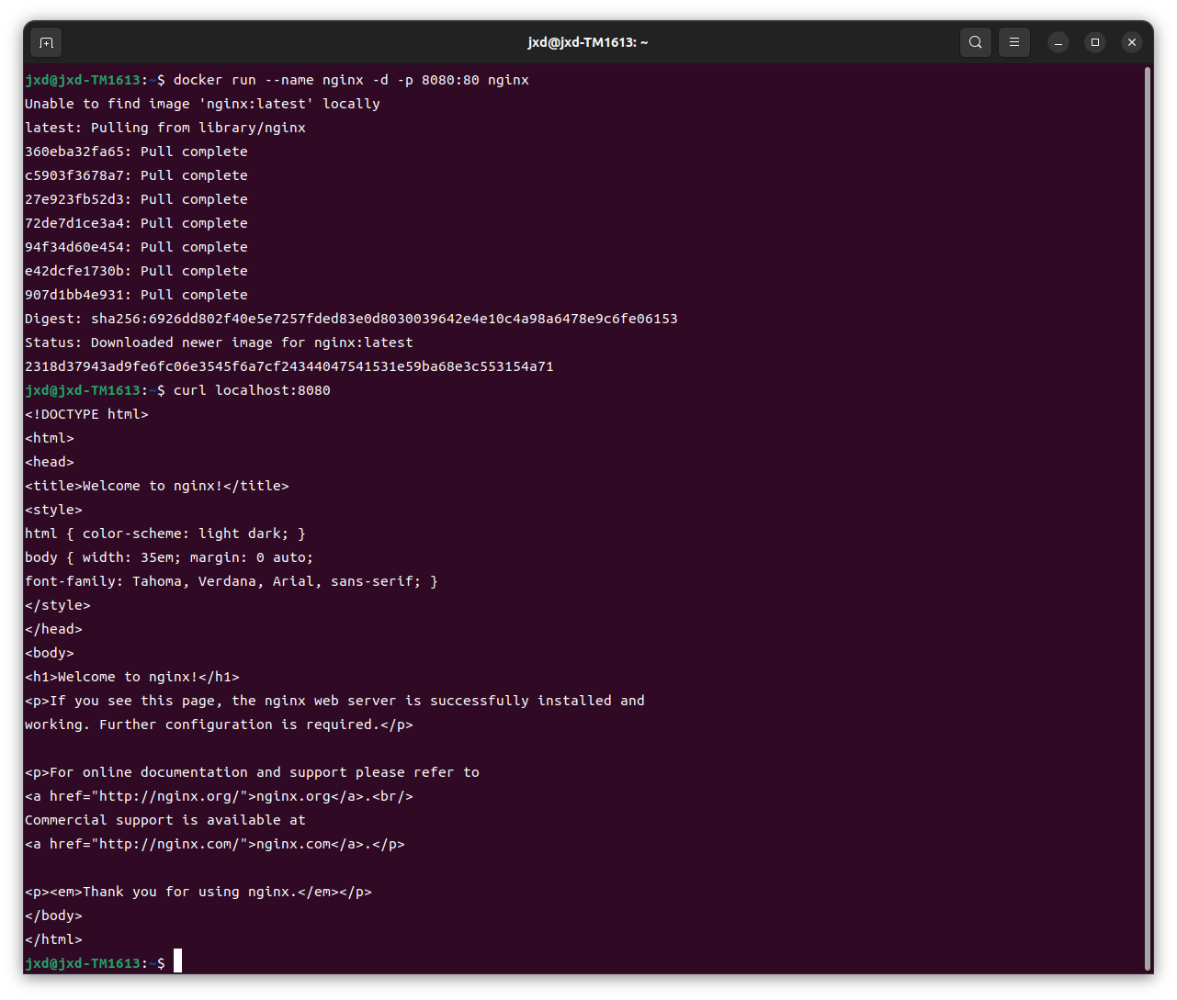Click the "<p>If you see this page" line
This screenshot has height=1000, width=1177.
coord(334,701)
